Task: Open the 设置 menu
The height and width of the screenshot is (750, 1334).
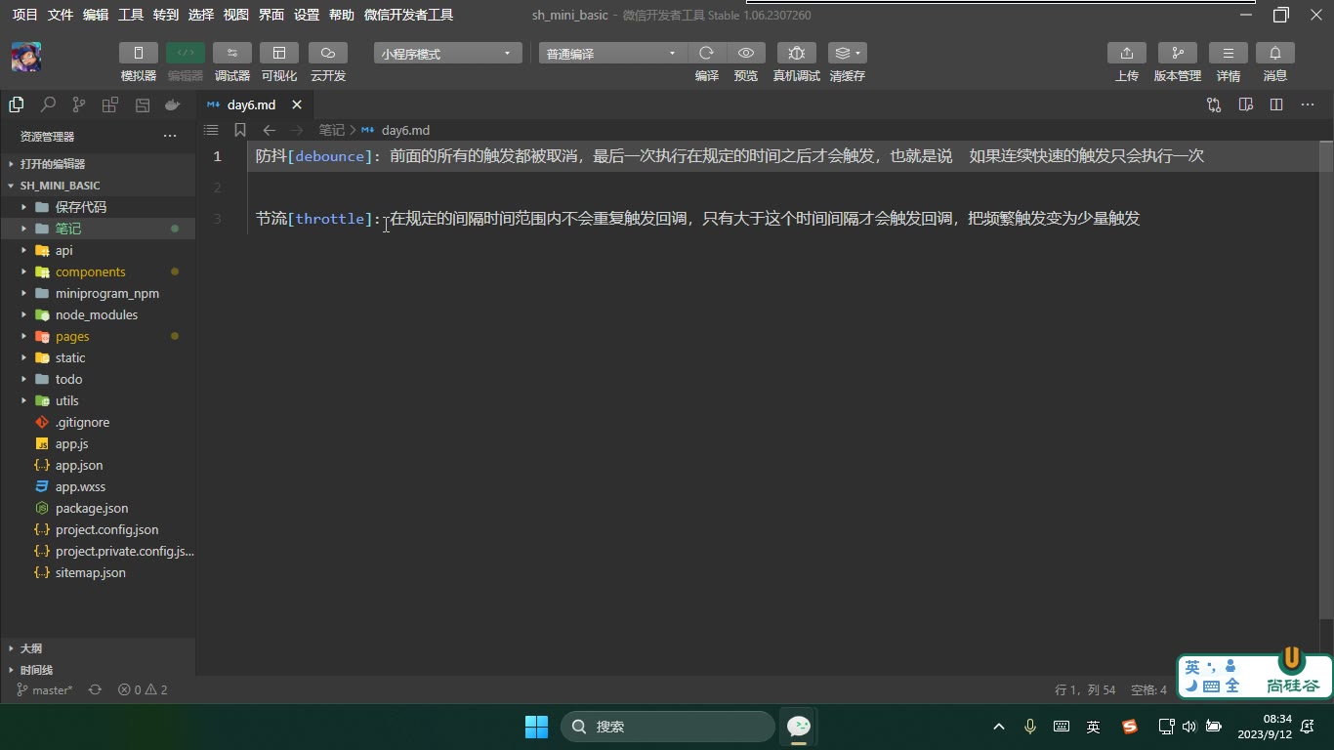Action: pyautogui.click(x=307, y=15)
